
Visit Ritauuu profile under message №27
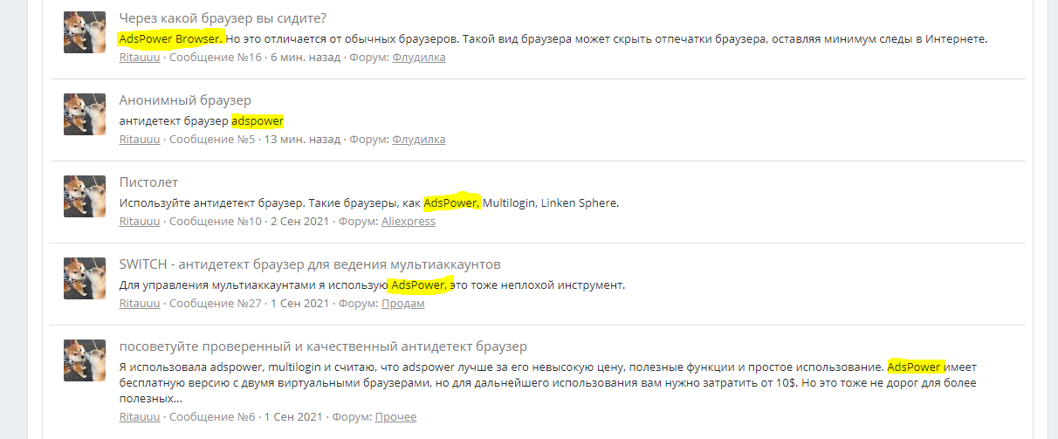click(140, 304)
